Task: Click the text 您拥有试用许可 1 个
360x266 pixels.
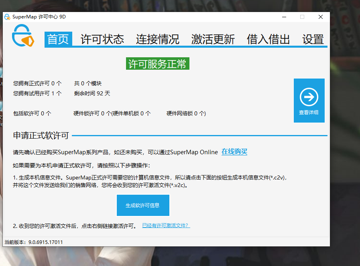Action: (37, 93)
